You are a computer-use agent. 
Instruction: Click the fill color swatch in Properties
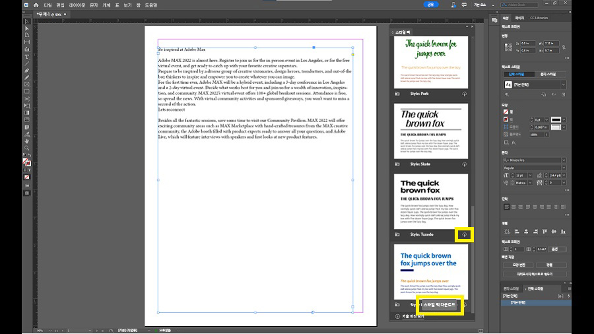[x=506, y=112]
